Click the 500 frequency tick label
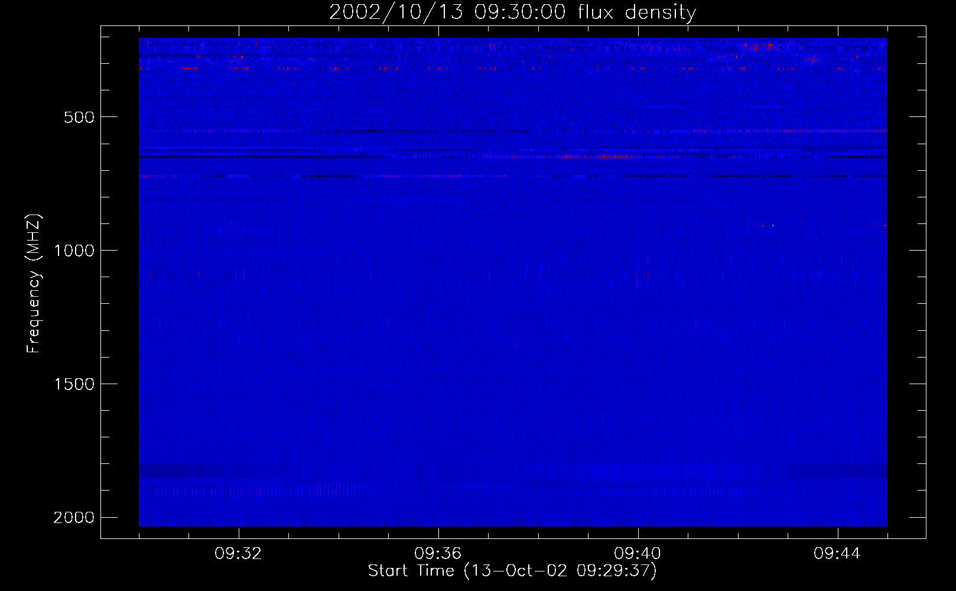 tap(79, 117)
